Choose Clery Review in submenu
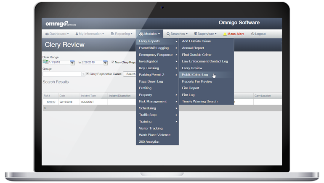The image size is (324, 183). point(207,68)
